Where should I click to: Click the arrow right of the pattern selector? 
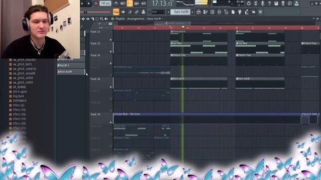pyautogui.click(x=192, y=12)
